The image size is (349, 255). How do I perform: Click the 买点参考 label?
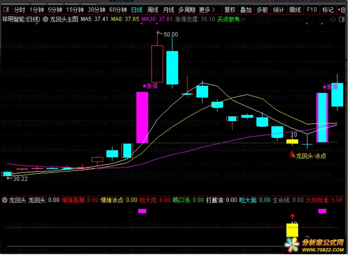[229, 19]
